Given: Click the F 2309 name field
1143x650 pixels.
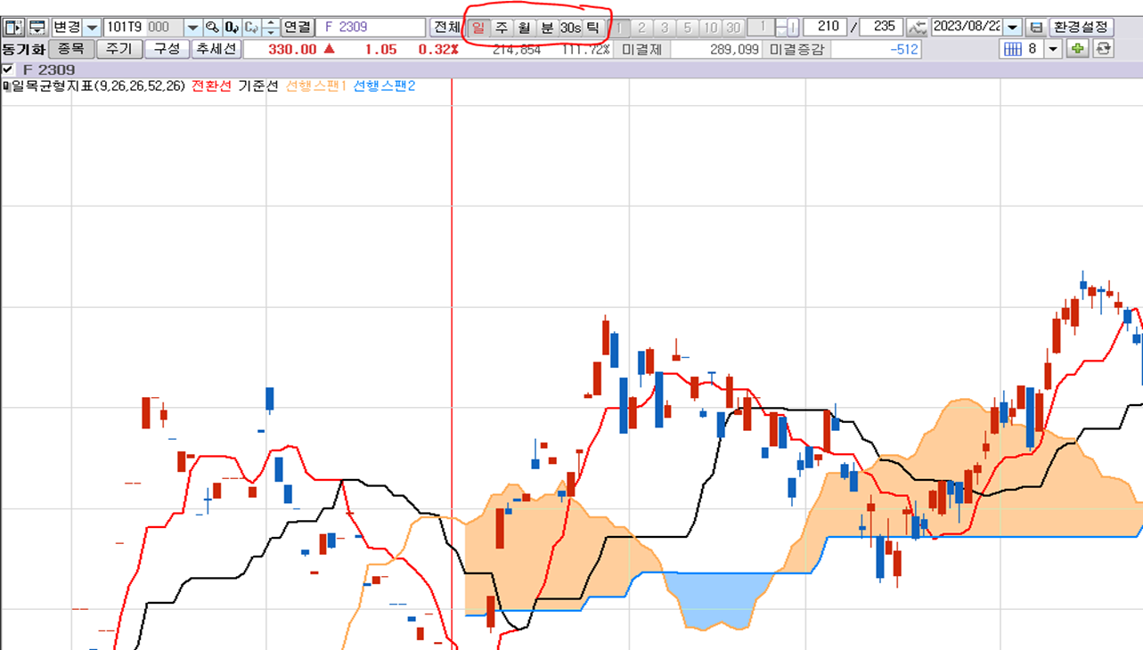Looking at the screenshot, I should click(371, 28).
